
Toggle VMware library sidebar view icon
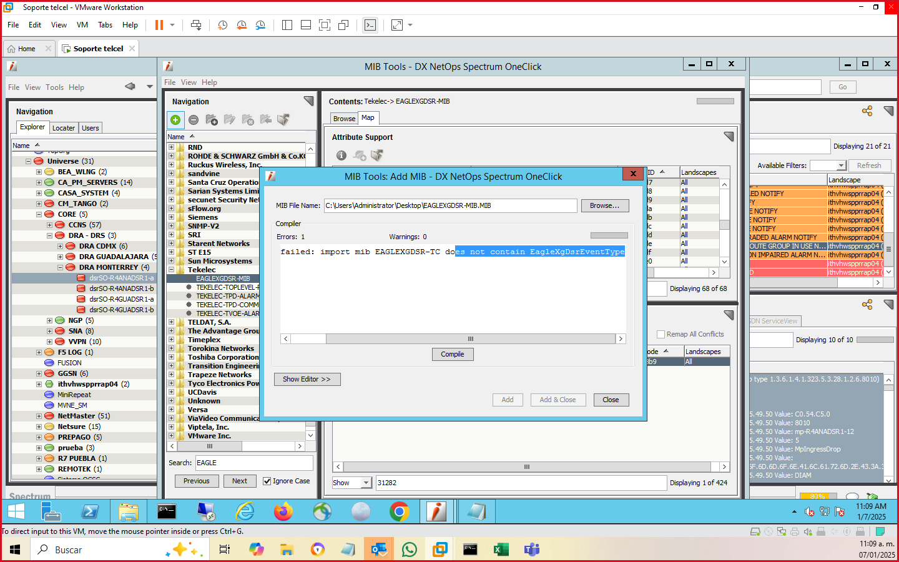[x=287, y=25]
